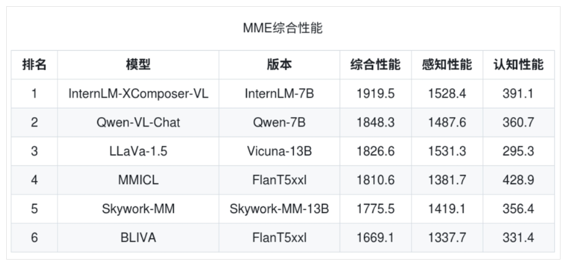Click the Qwen-VL-Chat model name

point(138,123)
